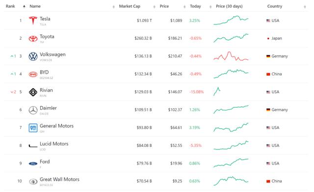Open Rivian's 30-day price sparkline
Viewport: 314px width, 192px height.
pyautogui.click(x=217, y=92)
